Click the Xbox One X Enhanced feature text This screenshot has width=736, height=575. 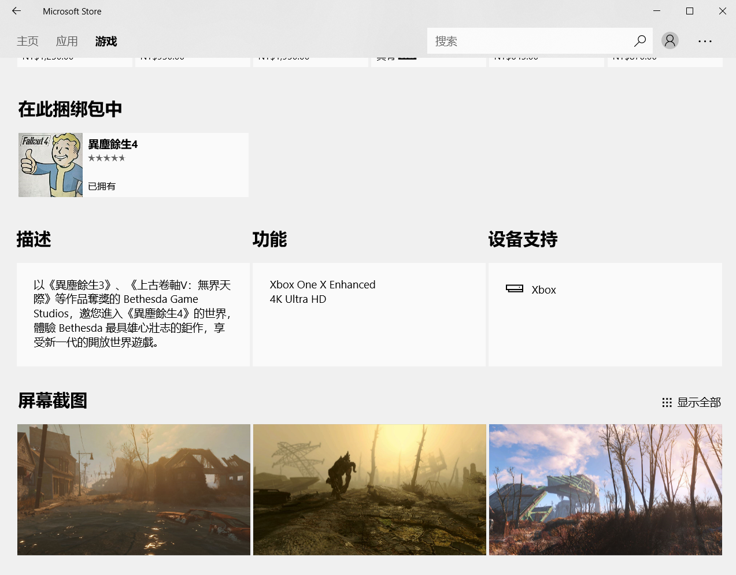click(323, 285)
